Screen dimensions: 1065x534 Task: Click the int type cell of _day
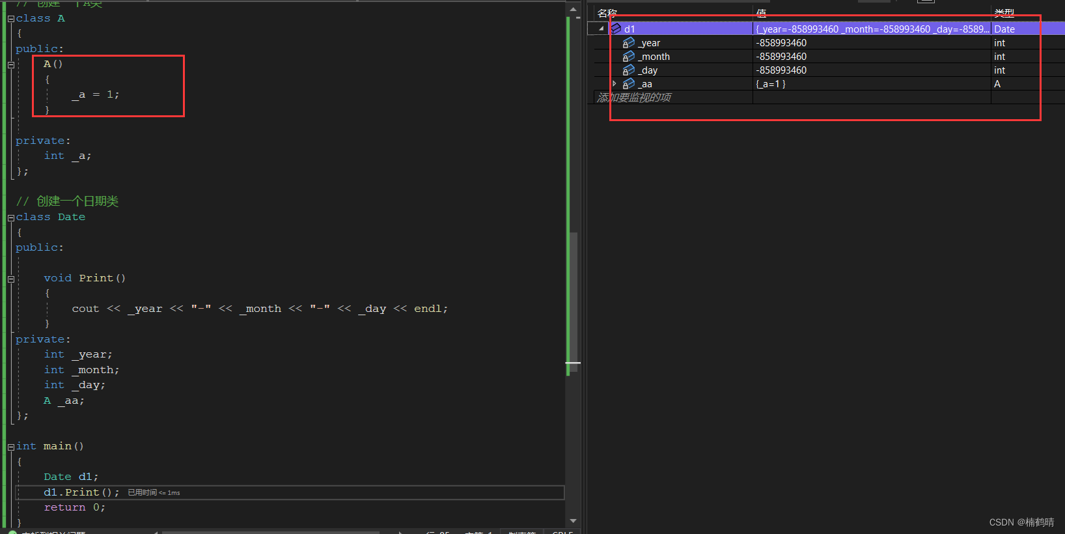(999, 70)
